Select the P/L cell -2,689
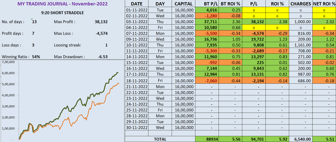 (x=255, y=51)
